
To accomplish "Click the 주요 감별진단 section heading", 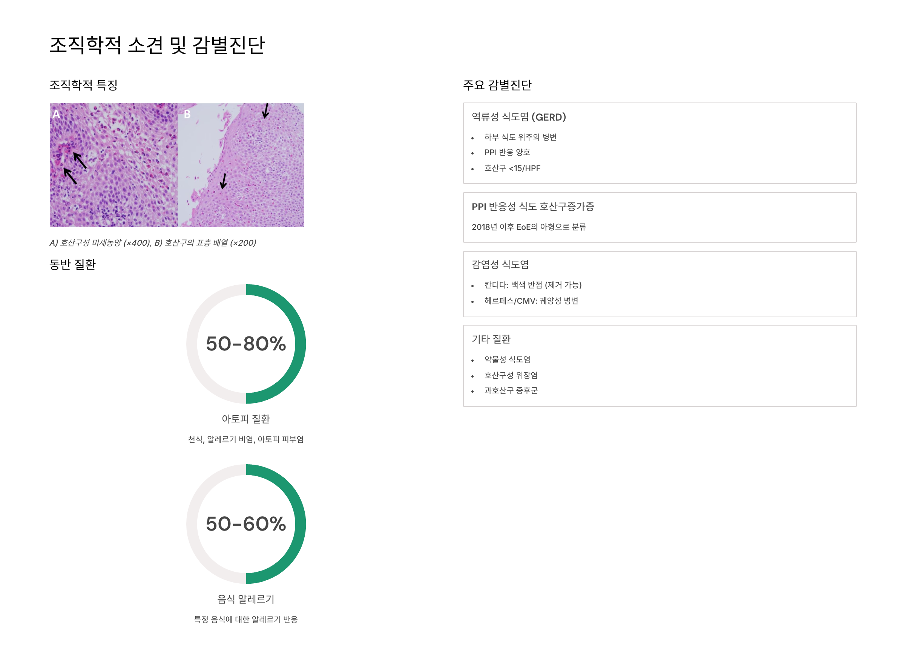I will click(x=497, y=85).
